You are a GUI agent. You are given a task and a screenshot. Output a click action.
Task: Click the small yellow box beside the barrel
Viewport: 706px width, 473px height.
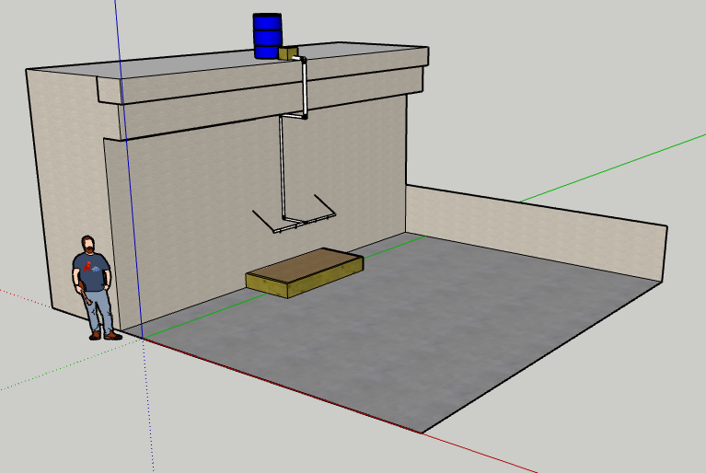tap(289, 54)
